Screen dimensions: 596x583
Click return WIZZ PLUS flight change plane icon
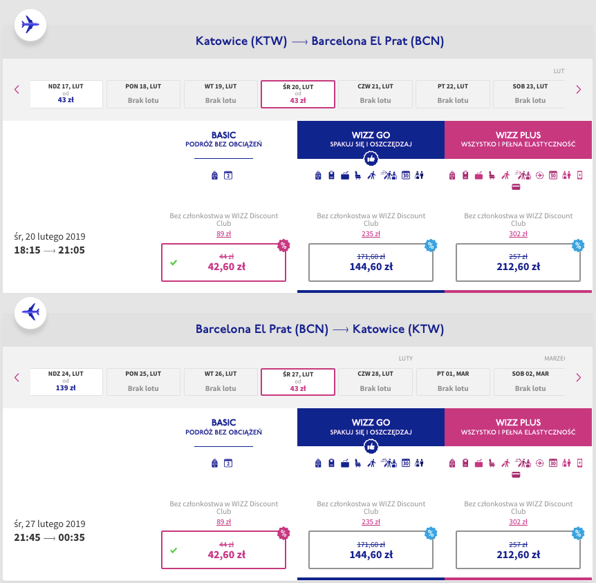[540, 463]
